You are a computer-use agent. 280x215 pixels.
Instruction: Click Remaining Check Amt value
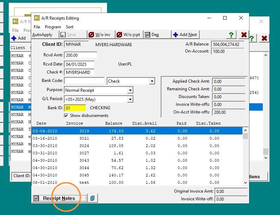pos(228,89)
